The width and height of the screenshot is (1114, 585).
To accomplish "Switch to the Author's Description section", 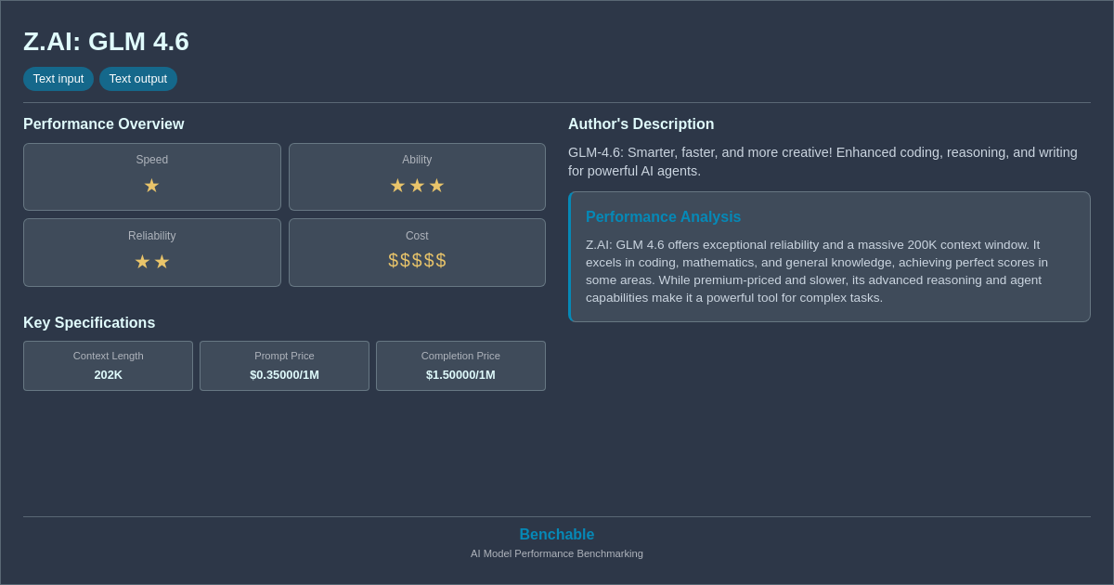I will pyautogui.click(x=641, y=123).
